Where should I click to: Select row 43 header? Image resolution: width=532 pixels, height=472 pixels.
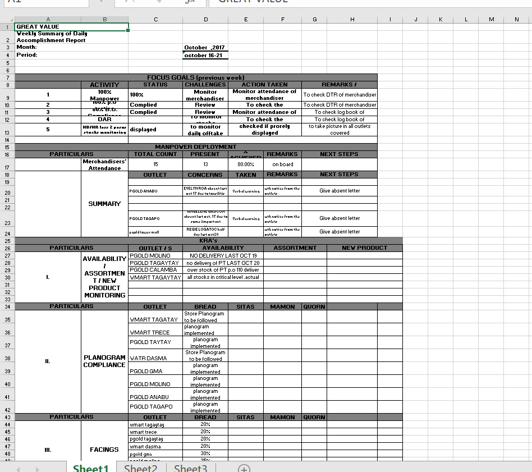tap(7, 418)
